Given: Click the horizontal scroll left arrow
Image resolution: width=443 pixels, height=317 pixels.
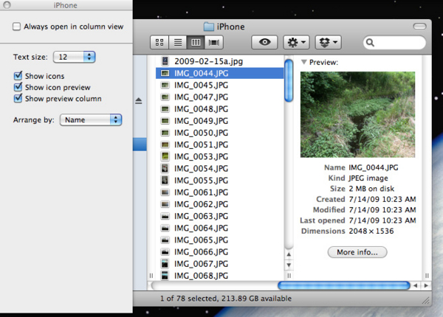Looking at the screenshot, I should click(x=415, y=286).
